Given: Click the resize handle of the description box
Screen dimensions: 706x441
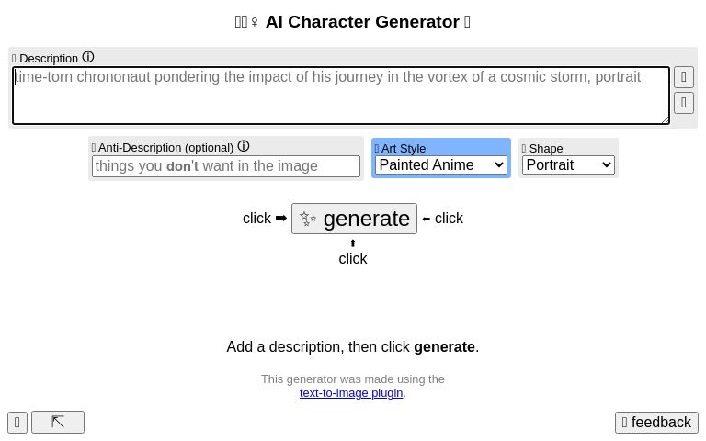Looking at the screenshot, I should click(x=665, y=119).
